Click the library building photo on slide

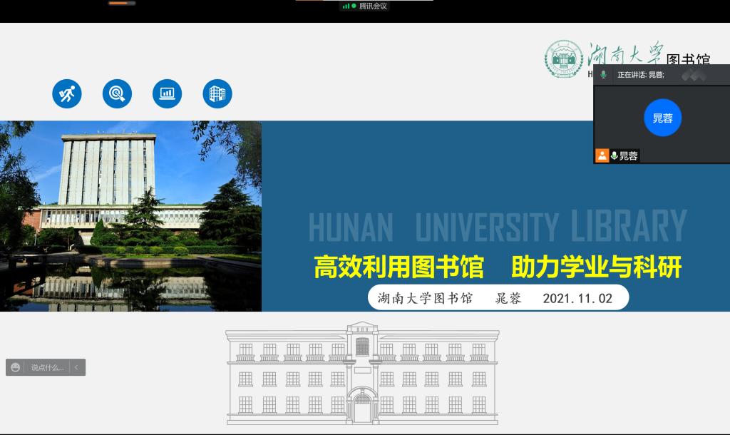click(x=130, y=215)
